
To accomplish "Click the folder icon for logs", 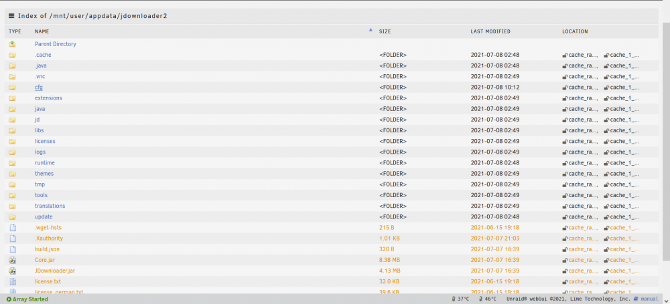I will click(x=12, y=152).
